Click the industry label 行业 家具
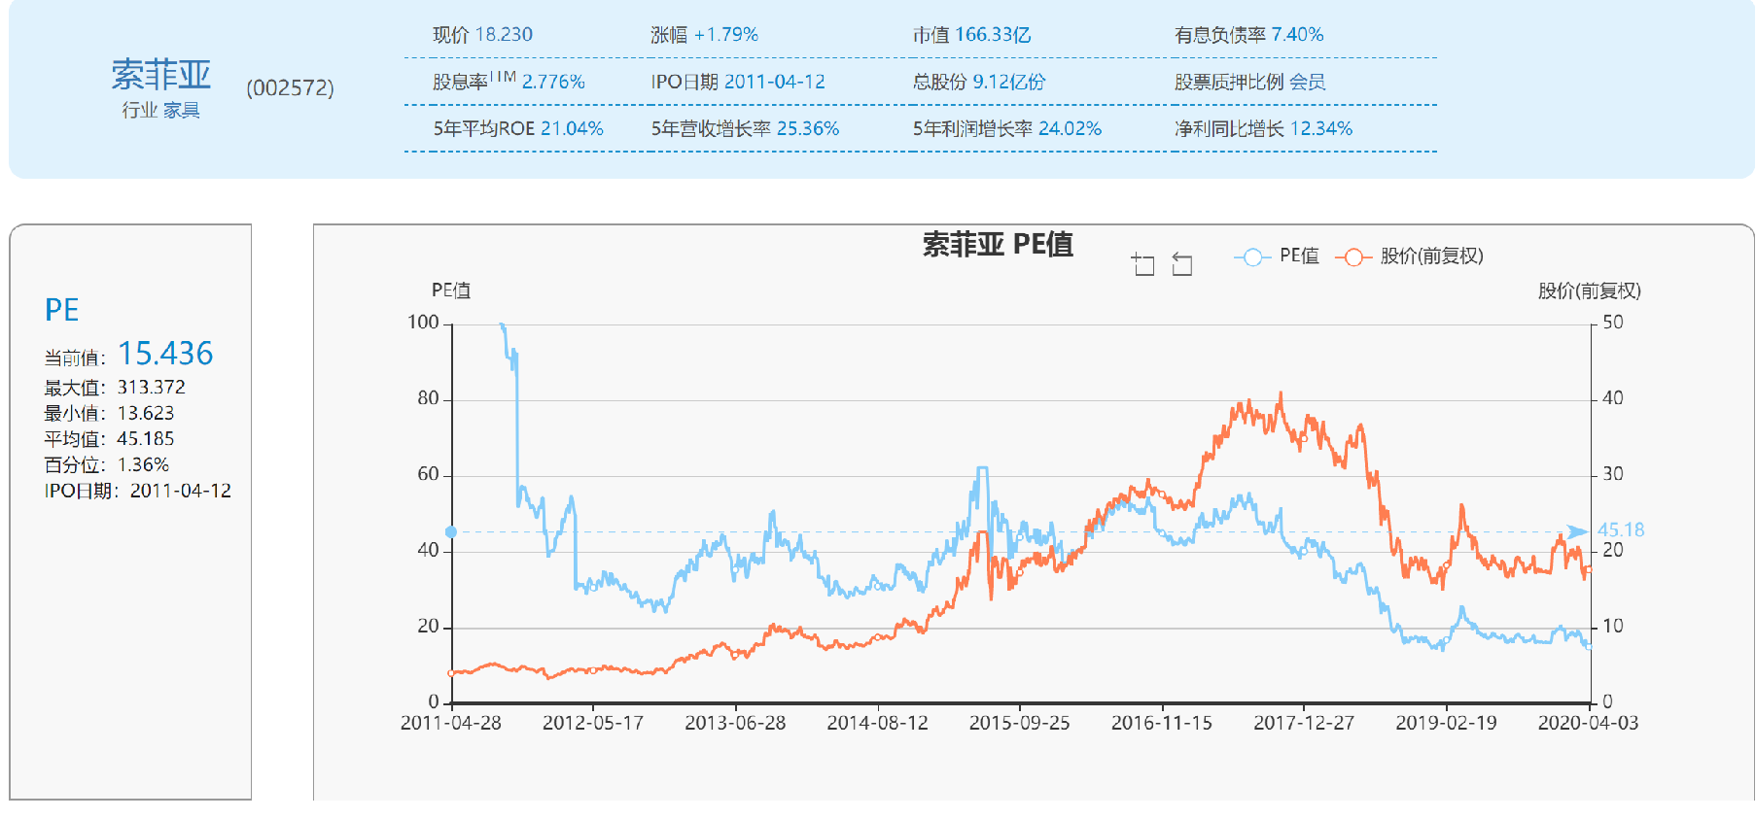1756x819 pixels. 161,111
